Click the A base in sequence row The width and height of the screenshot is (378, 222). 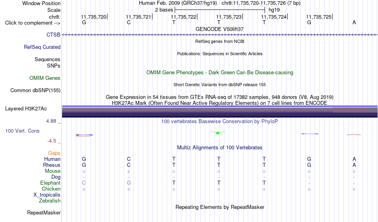pos(354,22)
